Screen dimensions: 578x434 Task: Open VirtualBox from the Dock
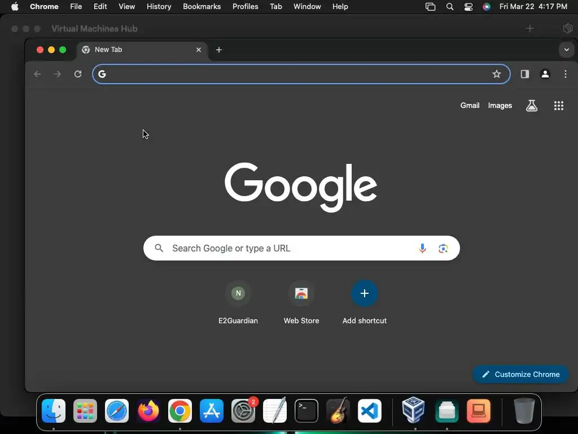pyautogui.click(x=413, y=410)
